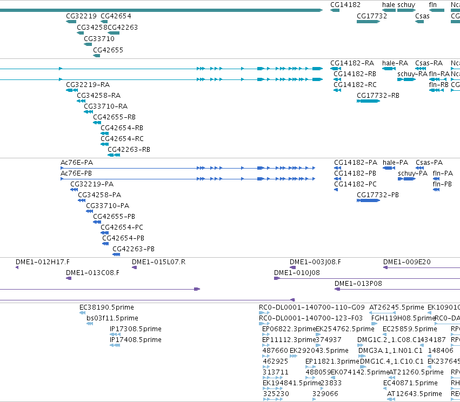The width and height of the screenshot is (460, 402).
Task: Select transcript CG14182-RC
Action: point(355,85)
